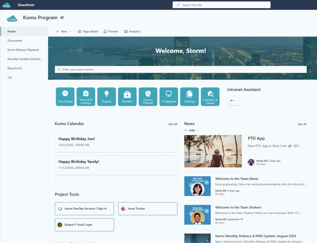Open the Security Policies shield tile
Screen dimensions: 317x243
(148, 97)
